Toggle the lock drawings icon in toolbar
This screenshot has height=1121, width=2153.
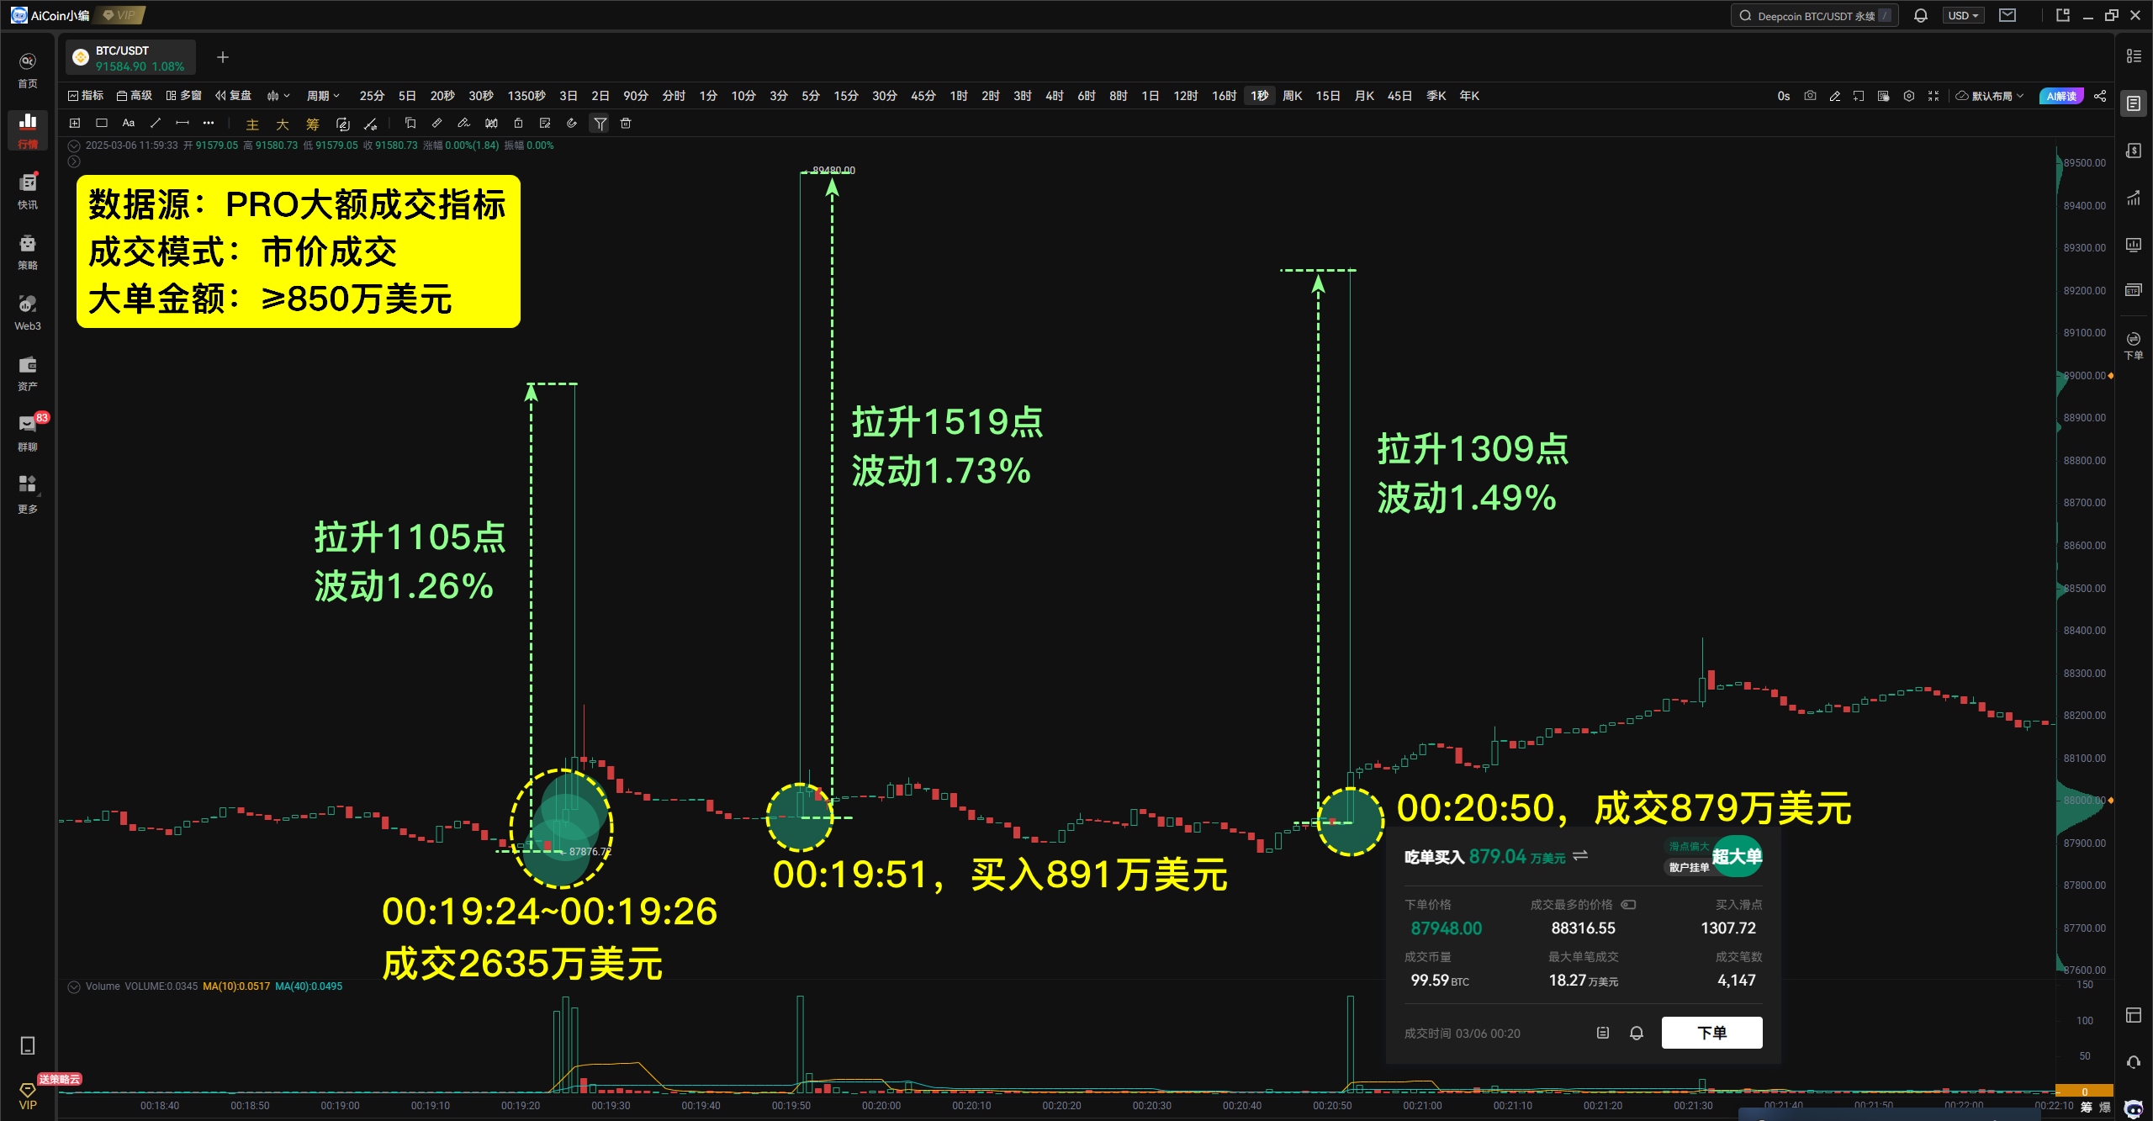point(518,124)
